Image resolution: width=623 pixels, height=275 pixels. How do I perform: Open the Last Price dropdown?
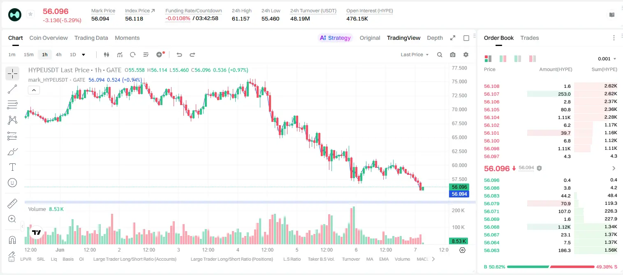pyautogui.click(x=415, y=55)
